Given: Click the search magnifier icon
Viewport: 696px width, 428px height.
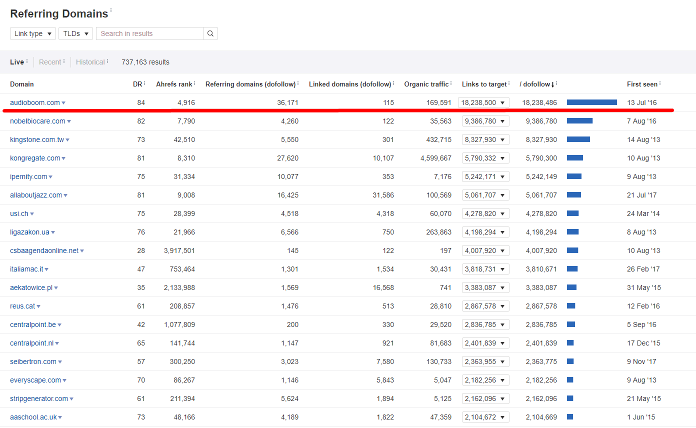Looking at the screenshot, I should [210, 33].
